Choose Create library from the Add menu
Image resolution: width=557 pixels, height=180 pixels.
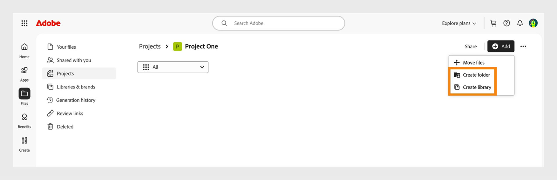[477, 87]
